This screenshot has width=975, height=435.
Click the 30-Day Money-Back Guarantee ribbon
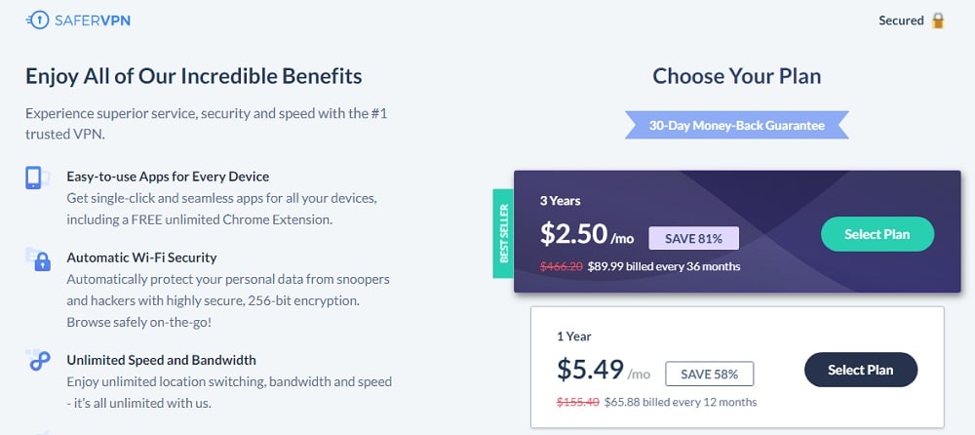click(x=737, y=125)
